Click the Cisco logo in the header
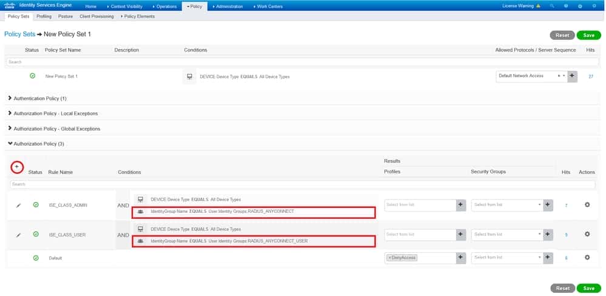This screenshot has height=296, width=606. click(x=10, y=6)
